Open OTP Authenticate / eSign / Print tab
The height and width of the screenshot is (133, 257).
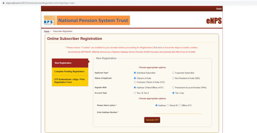(70, 81)
